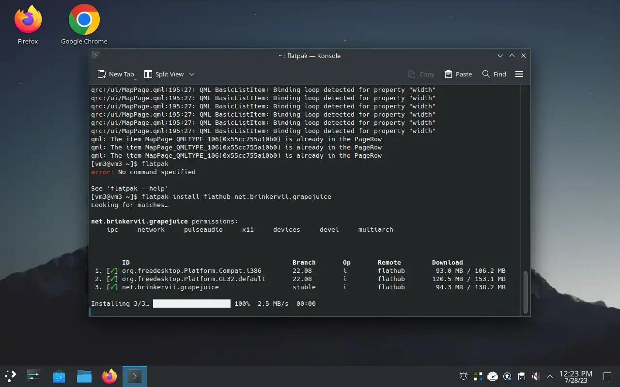The image size is (620, 387).
Task: Click the 'network' permission text
Action: [151, 229]
